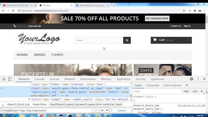The width and height of the screenshot is (208, 117).
Task: Open the Sources tab
Action: pos(54,79)
